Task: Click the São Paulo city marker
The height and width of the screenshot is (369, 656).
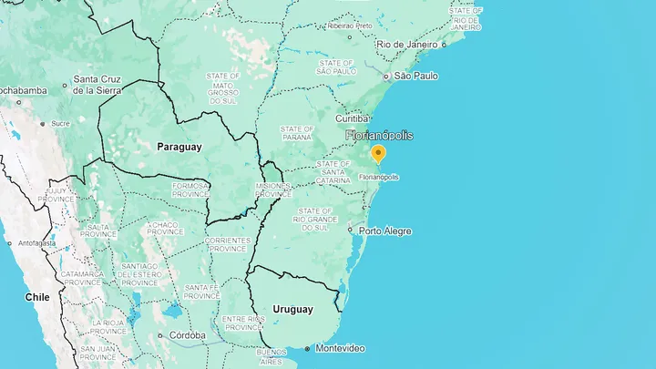Action: click(386, 77)
